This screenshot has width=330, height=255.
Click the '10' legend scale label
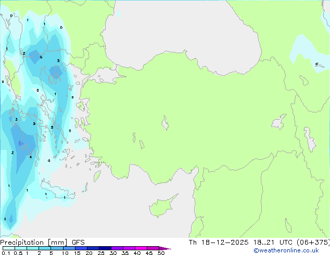coord(65,253)
